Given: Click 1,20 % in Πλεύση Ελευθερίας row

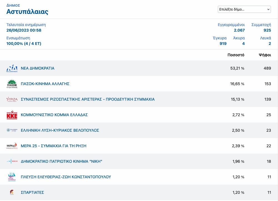Looking at the screenshot, I should pos(239,177).
